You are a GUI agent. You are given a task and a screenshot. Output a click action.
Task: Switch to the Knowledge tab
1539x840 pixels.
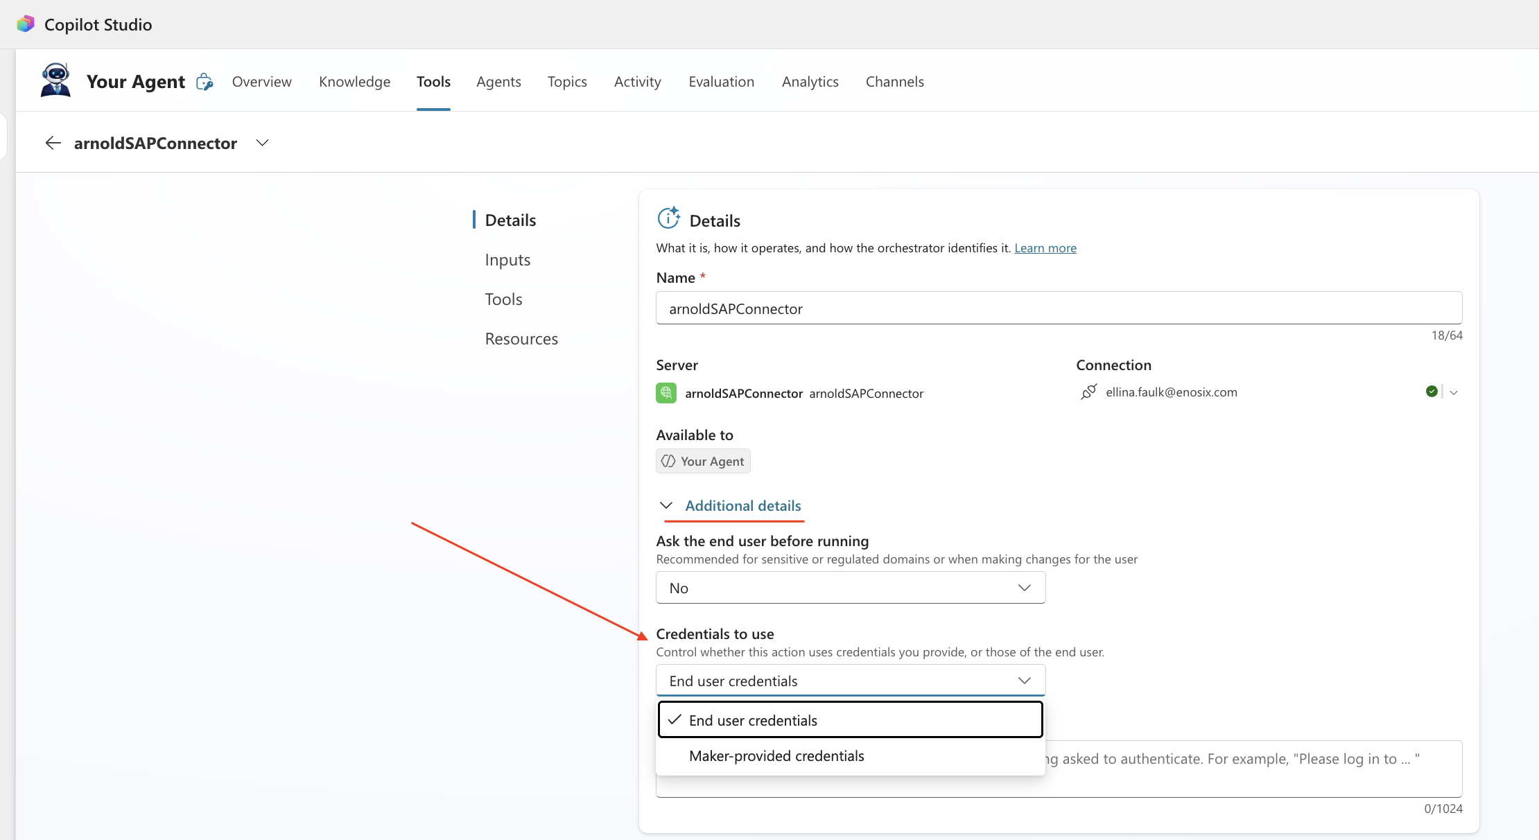pyautogui.click(x=355, y=82)
